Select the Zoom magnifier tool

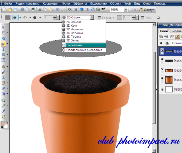(x=3, y=100)
